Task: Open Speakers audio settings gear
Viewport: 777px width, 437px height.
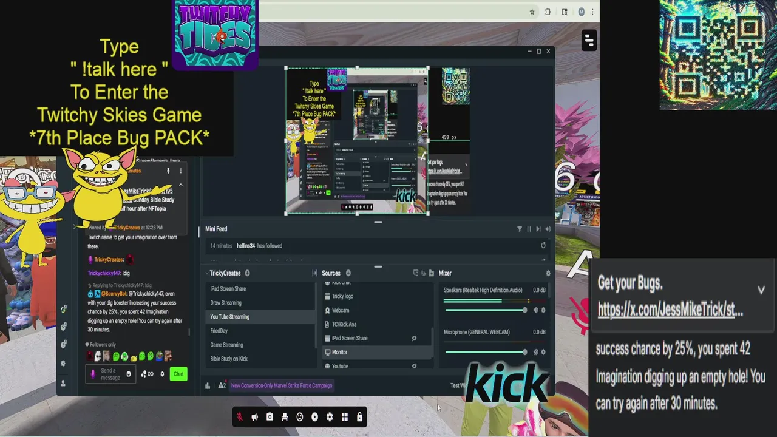Action: point(543,310)
